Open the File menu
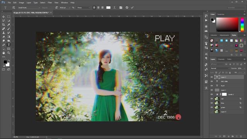This screenshot has height=139, width=247. click(9, 3)
